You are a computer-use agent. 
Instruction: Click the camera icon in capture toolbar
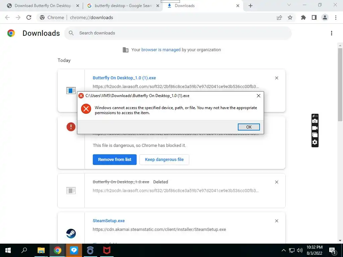point(315,121)
